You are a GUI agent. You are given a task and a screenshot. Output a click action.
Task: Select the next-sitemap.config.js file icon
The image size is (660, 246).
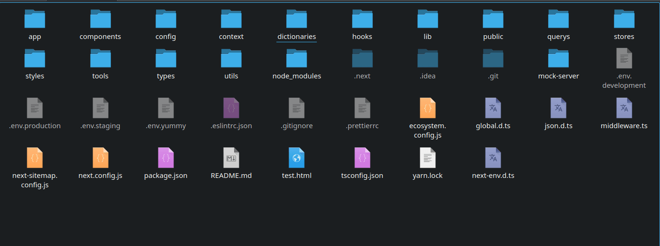35,158
